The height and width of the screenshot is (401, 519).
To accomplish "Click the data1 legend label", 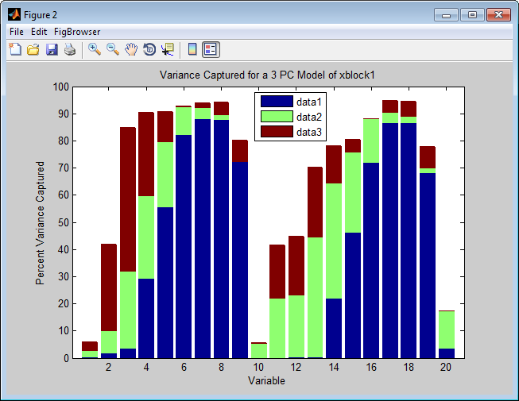I will pos(308,102).
